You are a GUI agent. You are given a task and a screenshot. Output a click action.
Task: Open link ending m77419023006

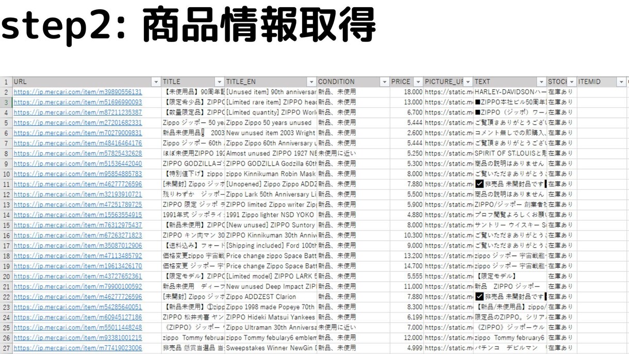[x=78, y=348]
